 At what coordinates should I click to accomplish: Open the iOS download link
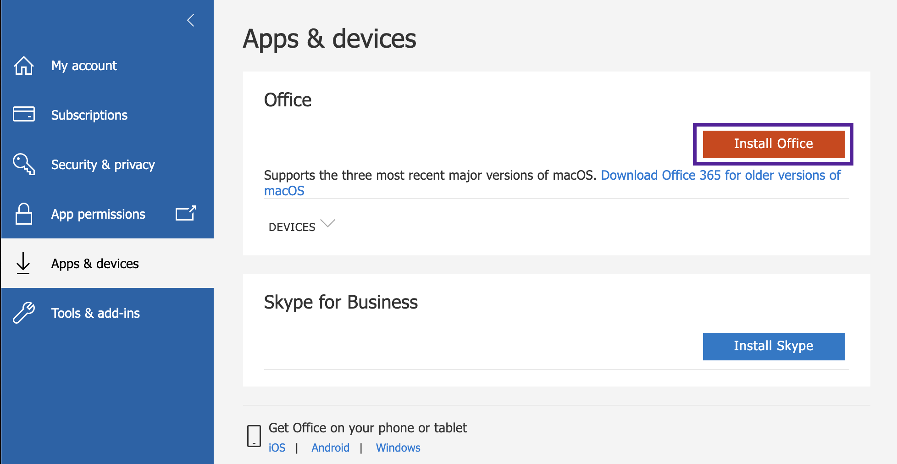(x=277, y=447)
